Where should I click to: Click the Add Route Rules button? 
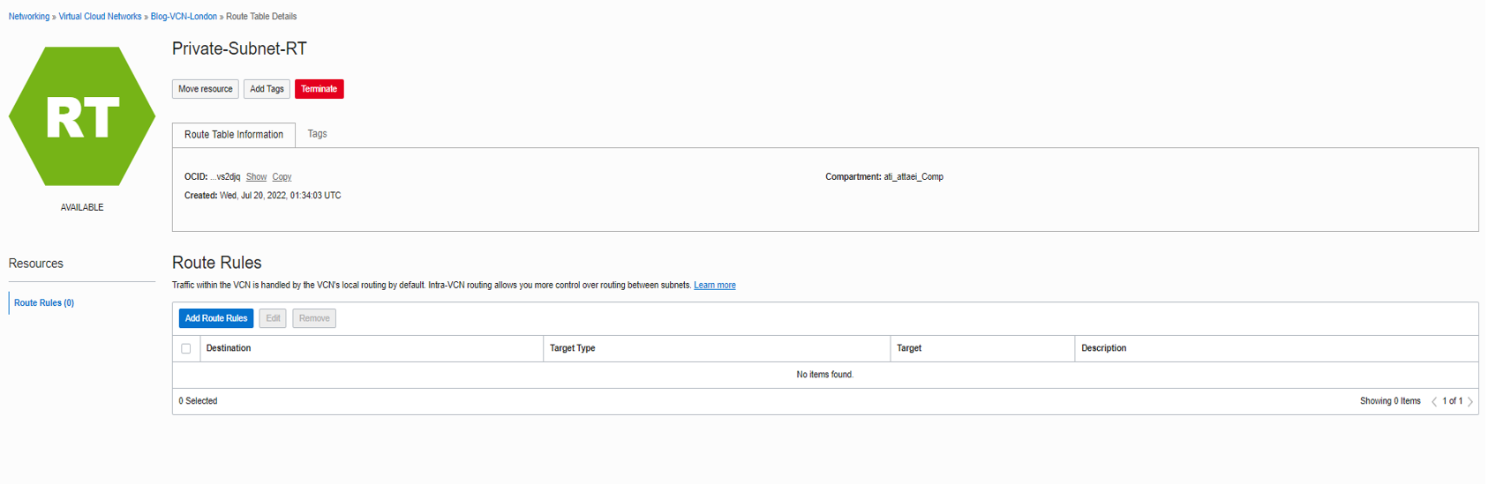[x=216, y=318]
